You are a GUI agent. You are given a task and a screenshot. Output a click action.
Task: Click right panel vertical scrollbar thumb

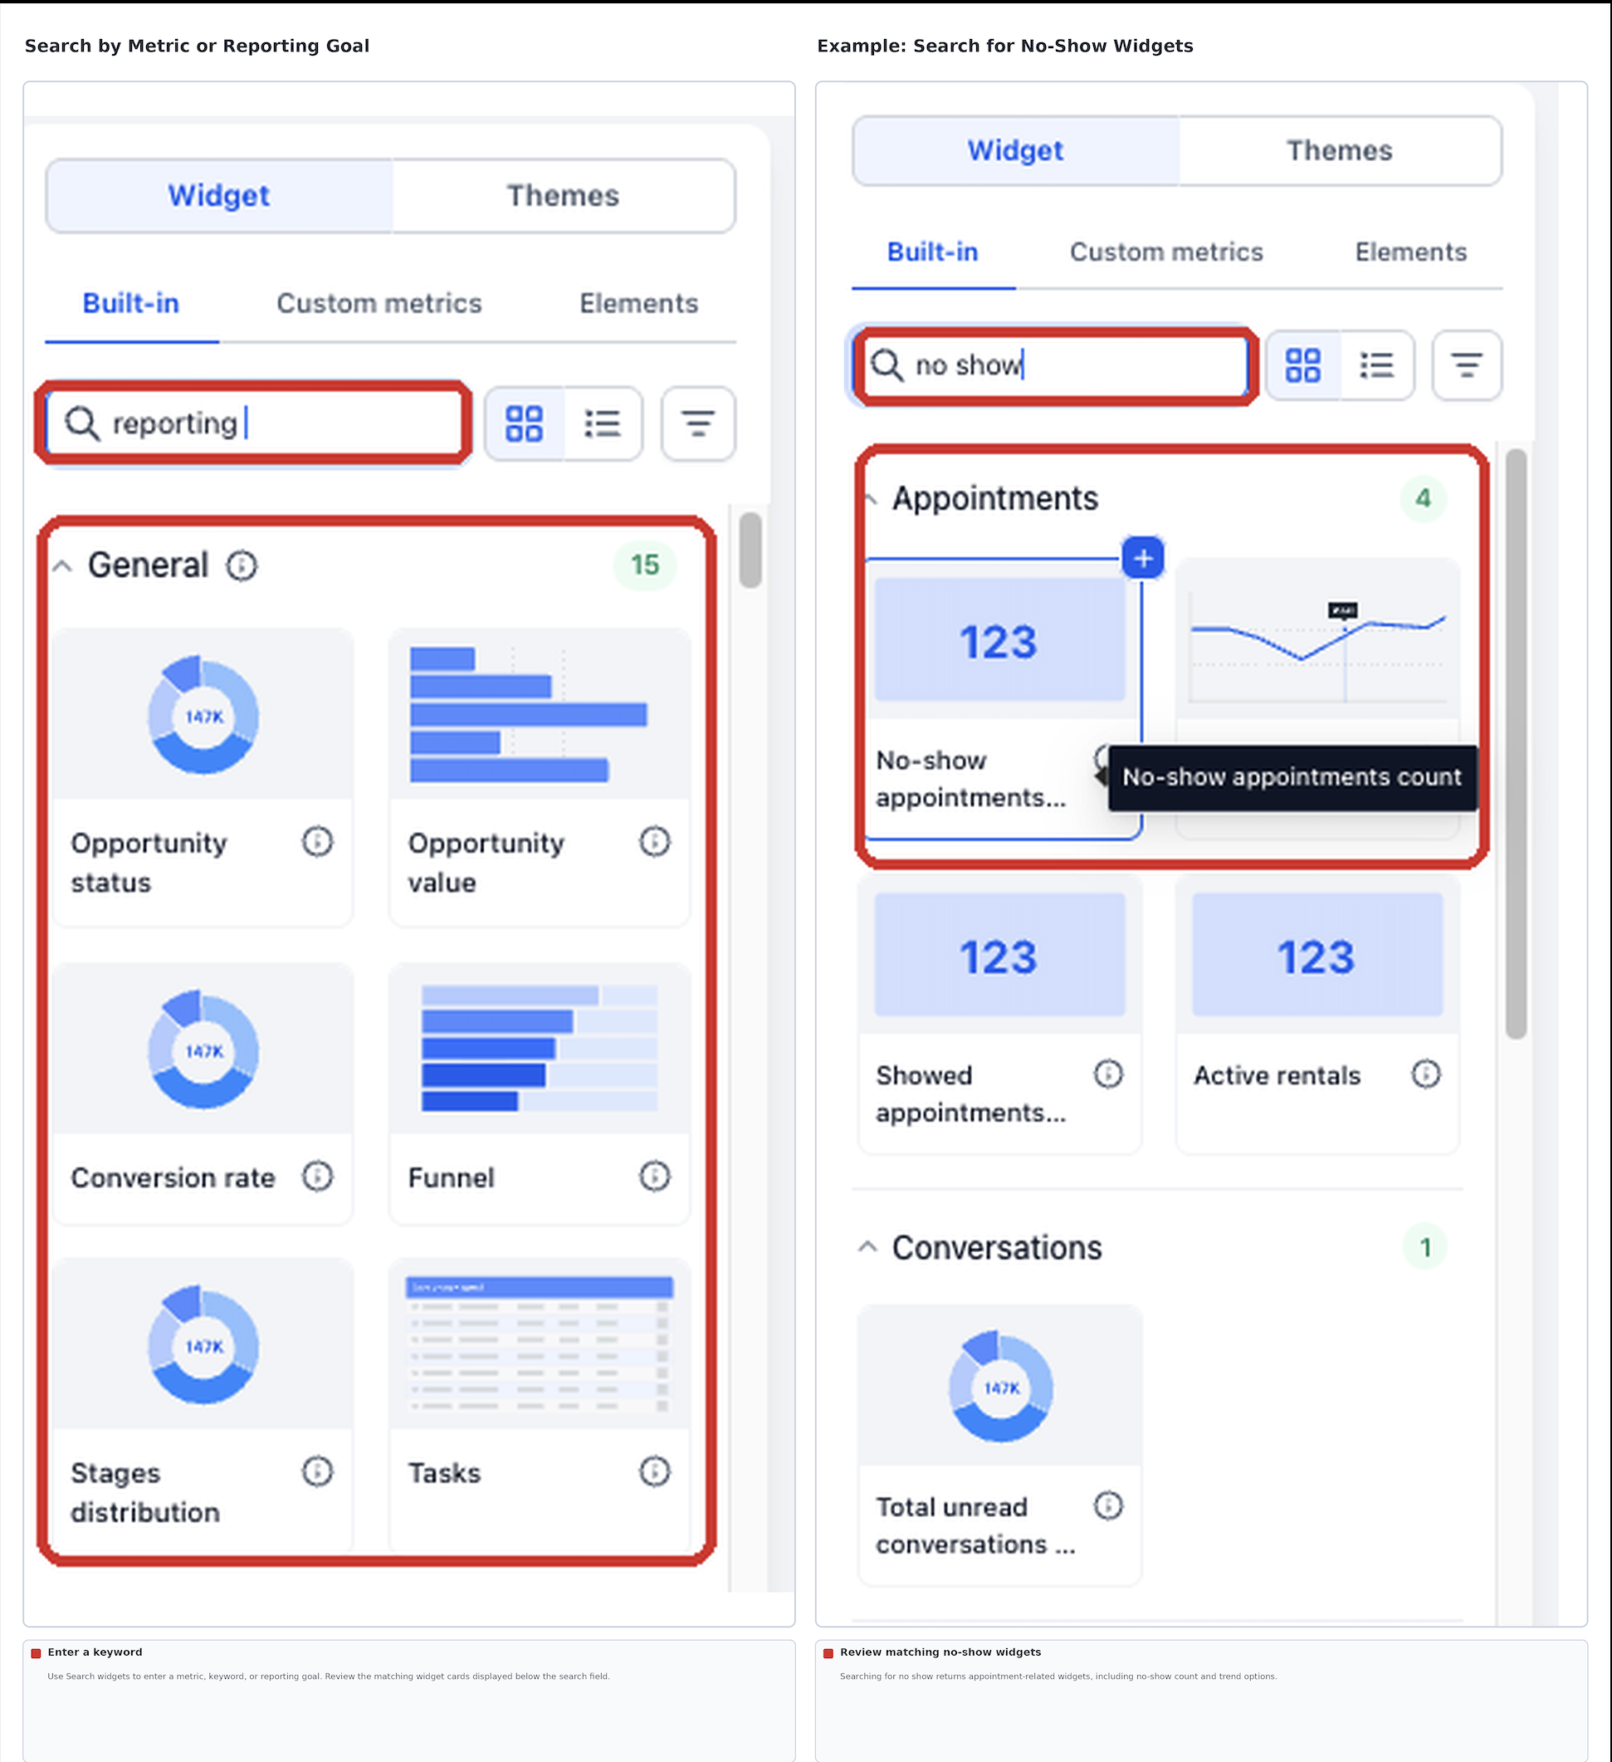coord(1516,743)
